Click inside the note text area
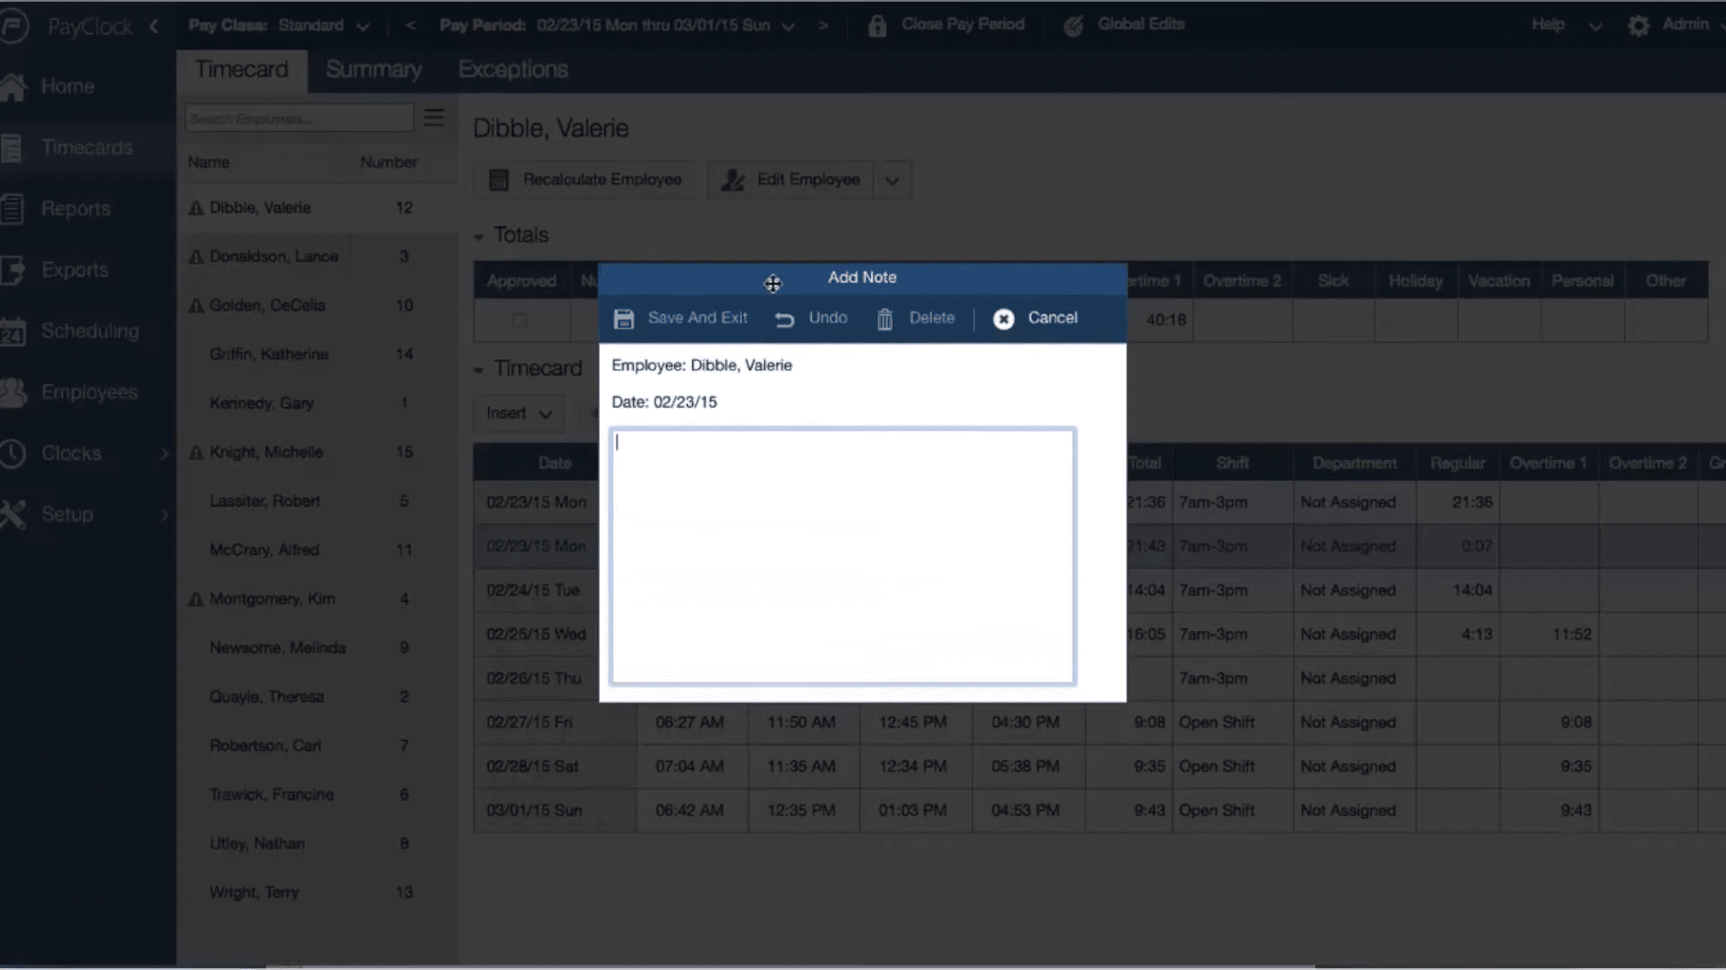This screenshot has width=1726, height=970. click(x=841, y=557)
